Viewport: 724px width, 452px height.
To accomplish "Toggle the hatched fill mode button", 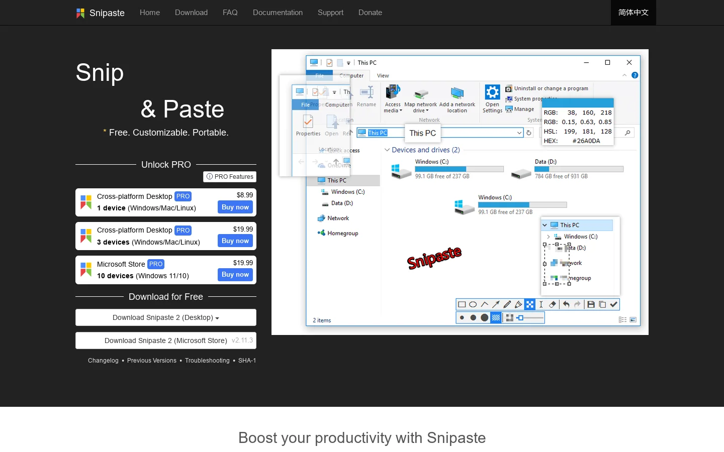I will [496, 317].
